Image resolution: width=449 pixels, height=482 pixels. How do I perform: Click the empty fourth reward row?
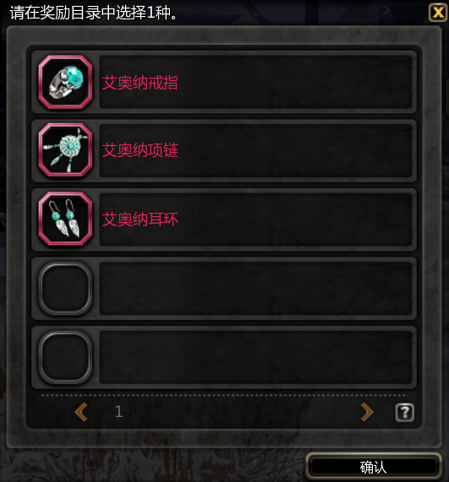pos(224,289)
